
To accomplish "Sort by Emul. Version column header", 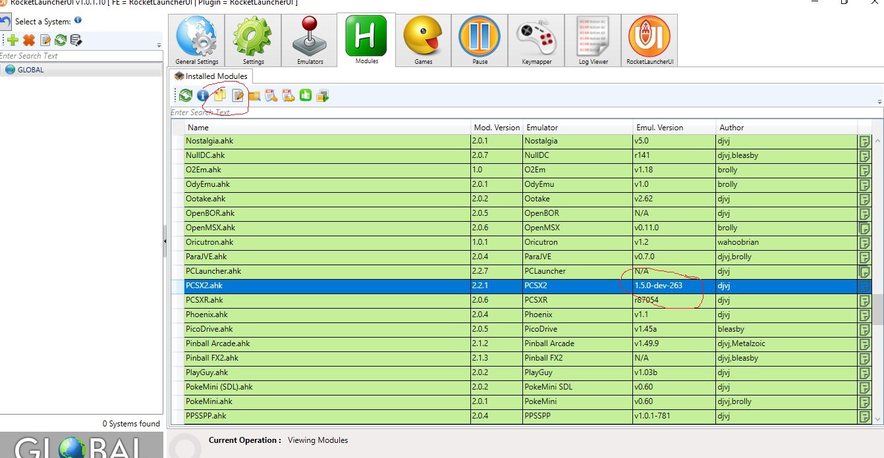I will click(x=674, y=128).
